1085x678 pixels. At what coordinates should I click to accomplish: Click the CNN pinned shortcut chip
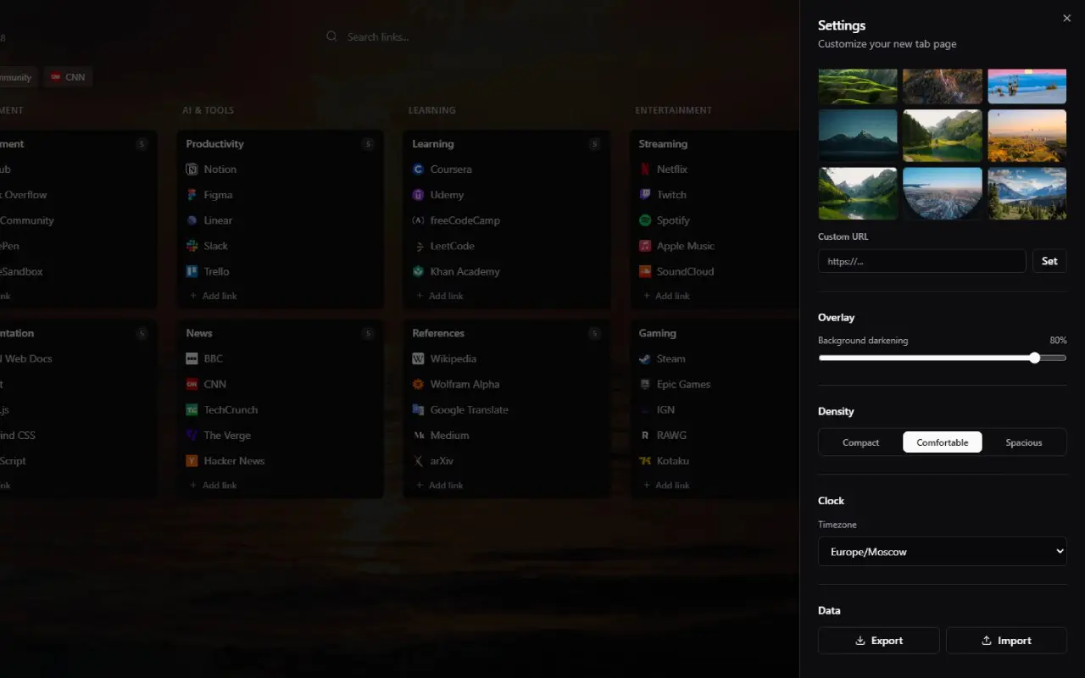tap(68, 77)
